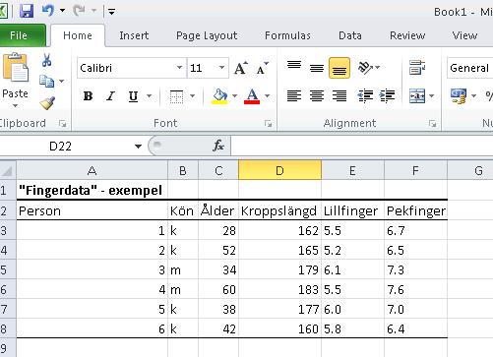Open the Name Box dropdown arrow
Viewport: 493px width, 357px height.
coord(138,147)
